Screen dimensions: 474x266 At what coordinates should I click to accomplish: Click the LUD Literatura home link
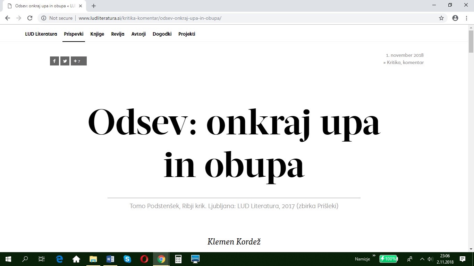click(41, 34)
